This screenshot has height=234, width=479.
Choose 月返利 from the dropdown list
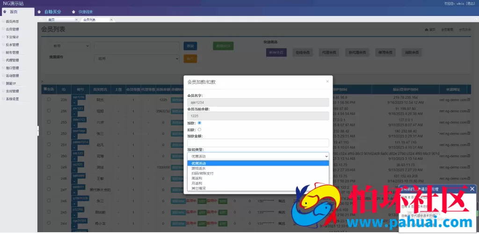pyautogui.click(x=258, y=183)
